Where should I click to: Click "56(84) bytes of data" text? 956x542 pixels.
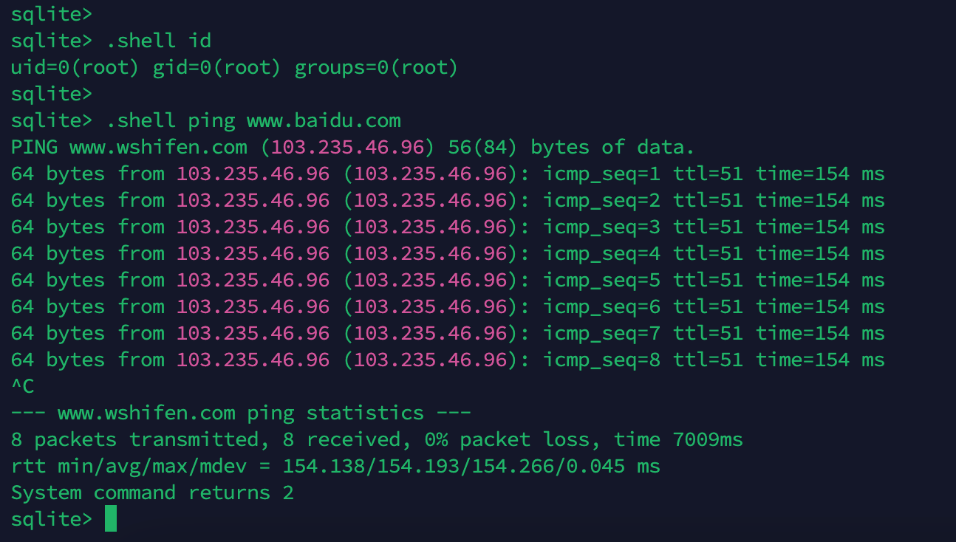point(571,147)
